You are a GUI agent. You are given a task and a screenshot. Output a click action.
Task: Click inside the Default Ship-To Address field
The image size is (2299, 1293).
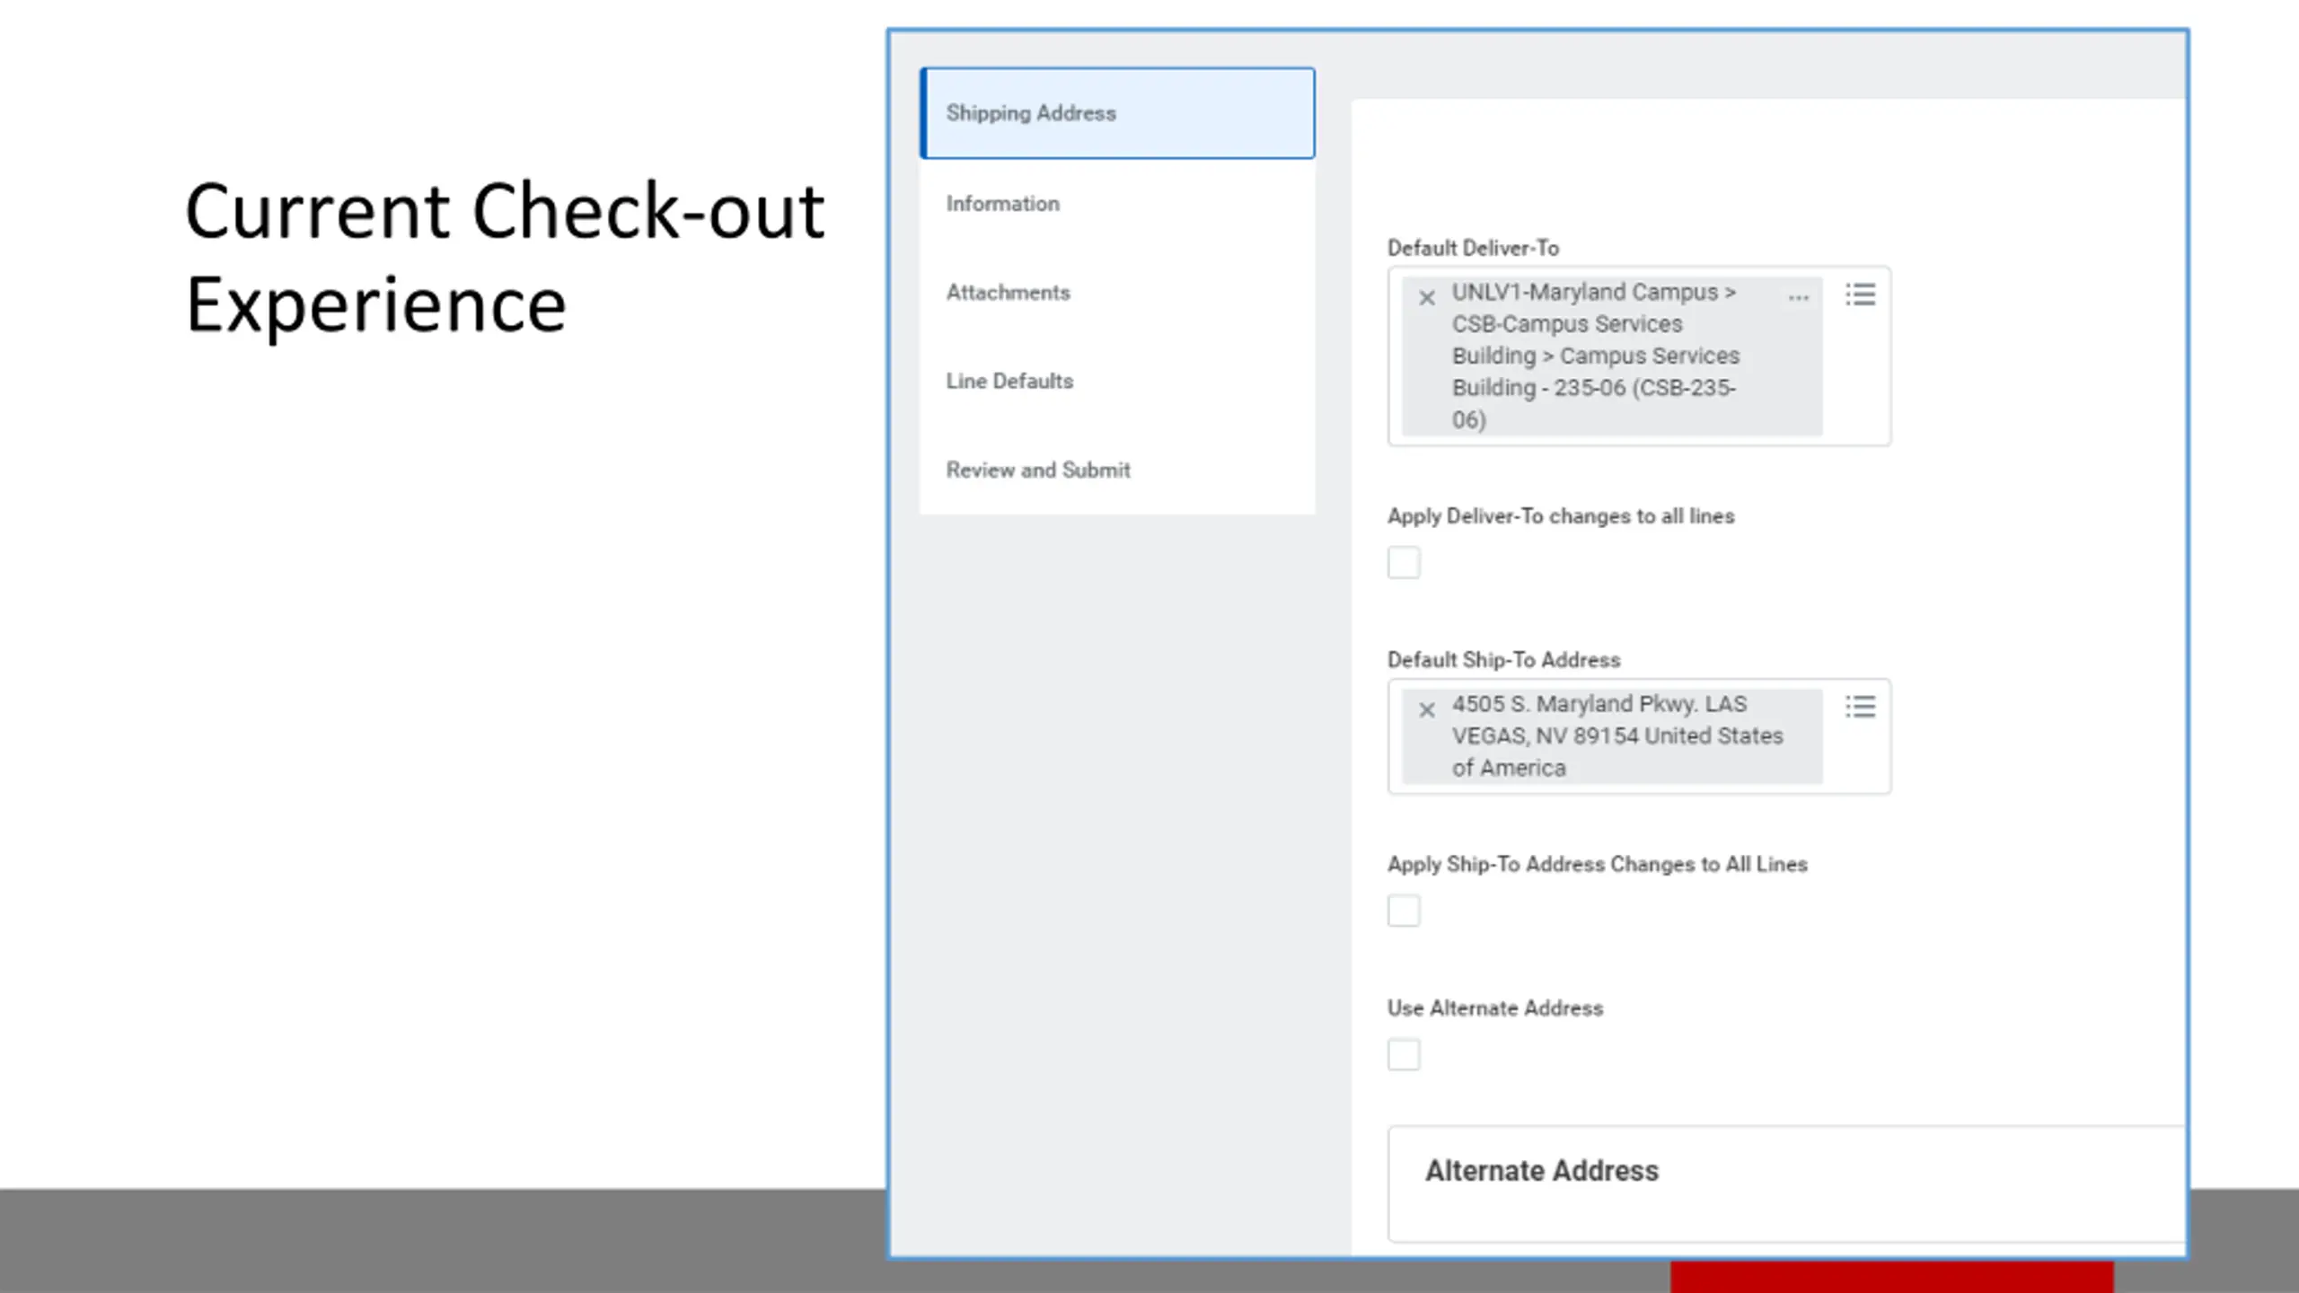(x=1639, y=736)
